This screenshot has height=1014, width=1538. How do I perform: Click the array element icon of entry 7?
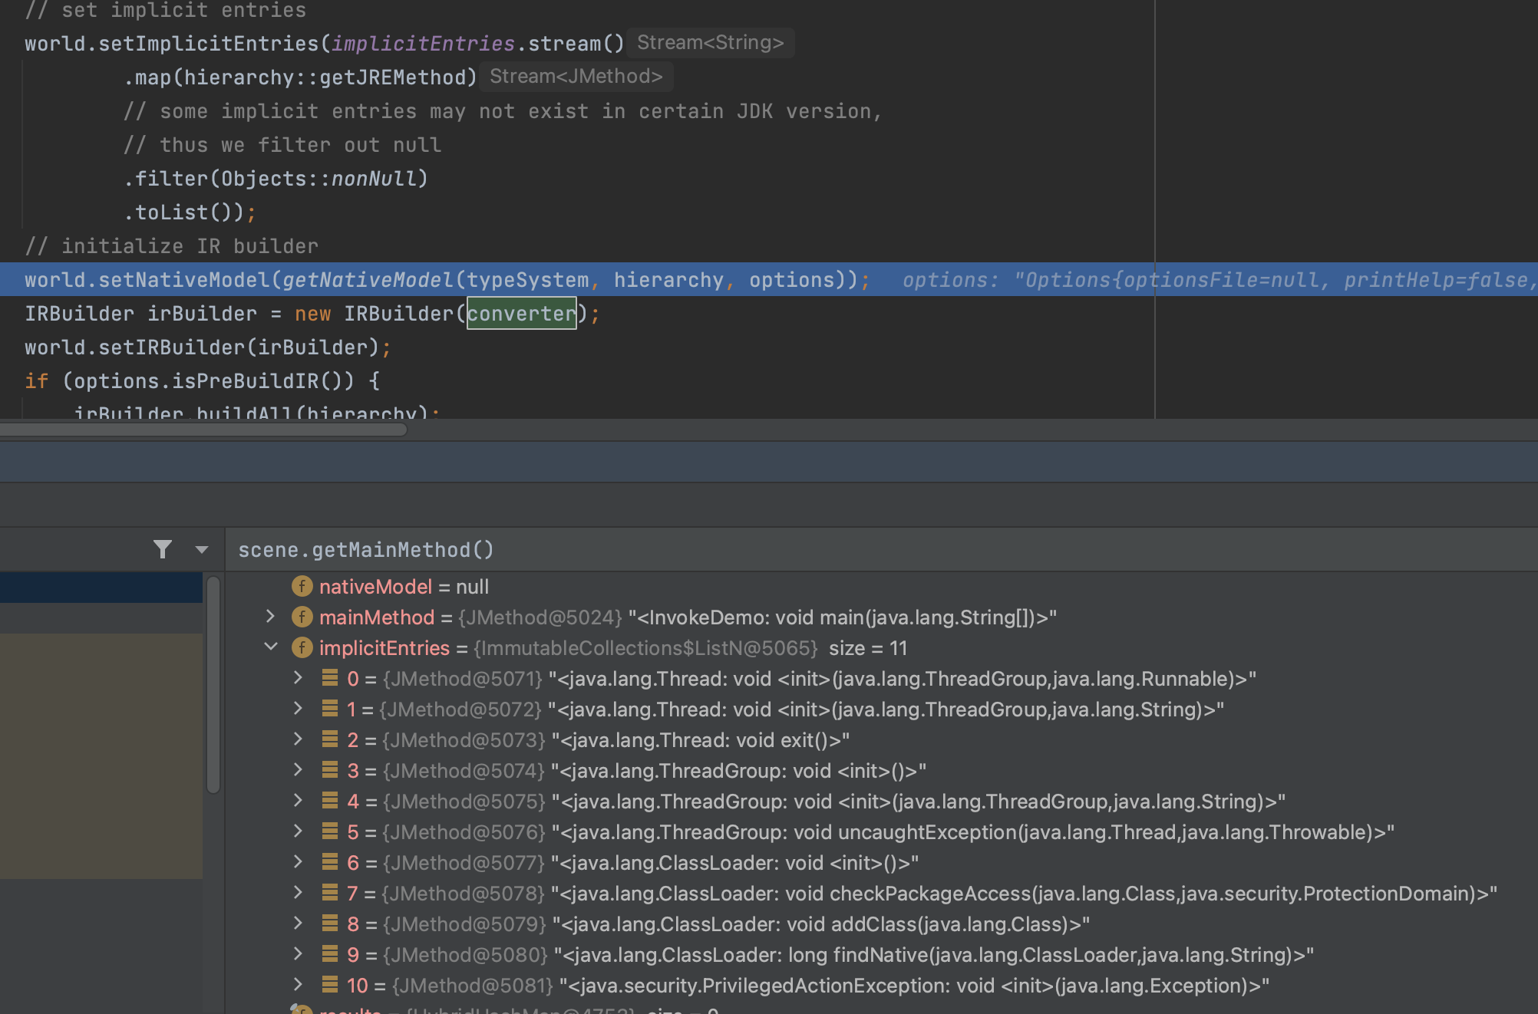click(x=330, y=893)
